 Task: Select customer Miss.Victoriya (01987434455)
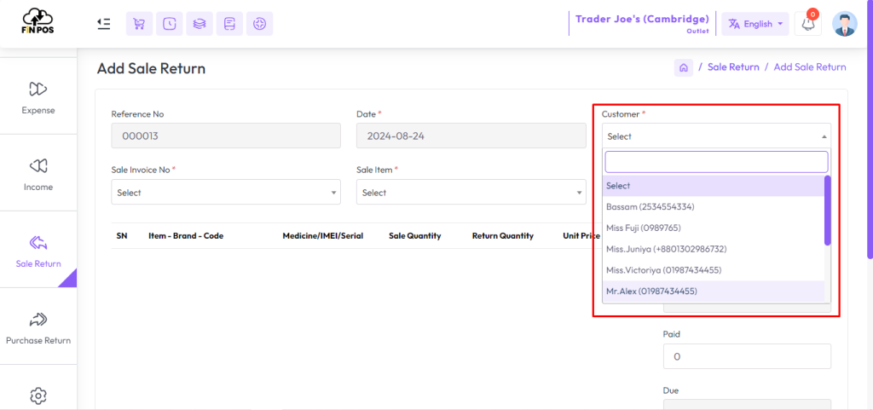pos(714,270)
